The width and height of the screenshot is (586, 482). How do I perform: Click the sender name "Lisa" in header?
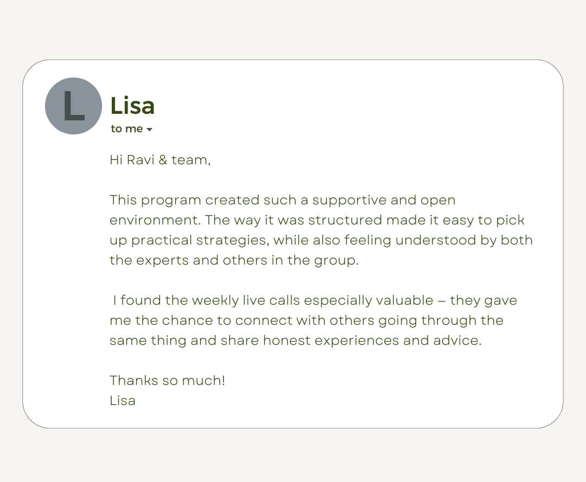132,106
